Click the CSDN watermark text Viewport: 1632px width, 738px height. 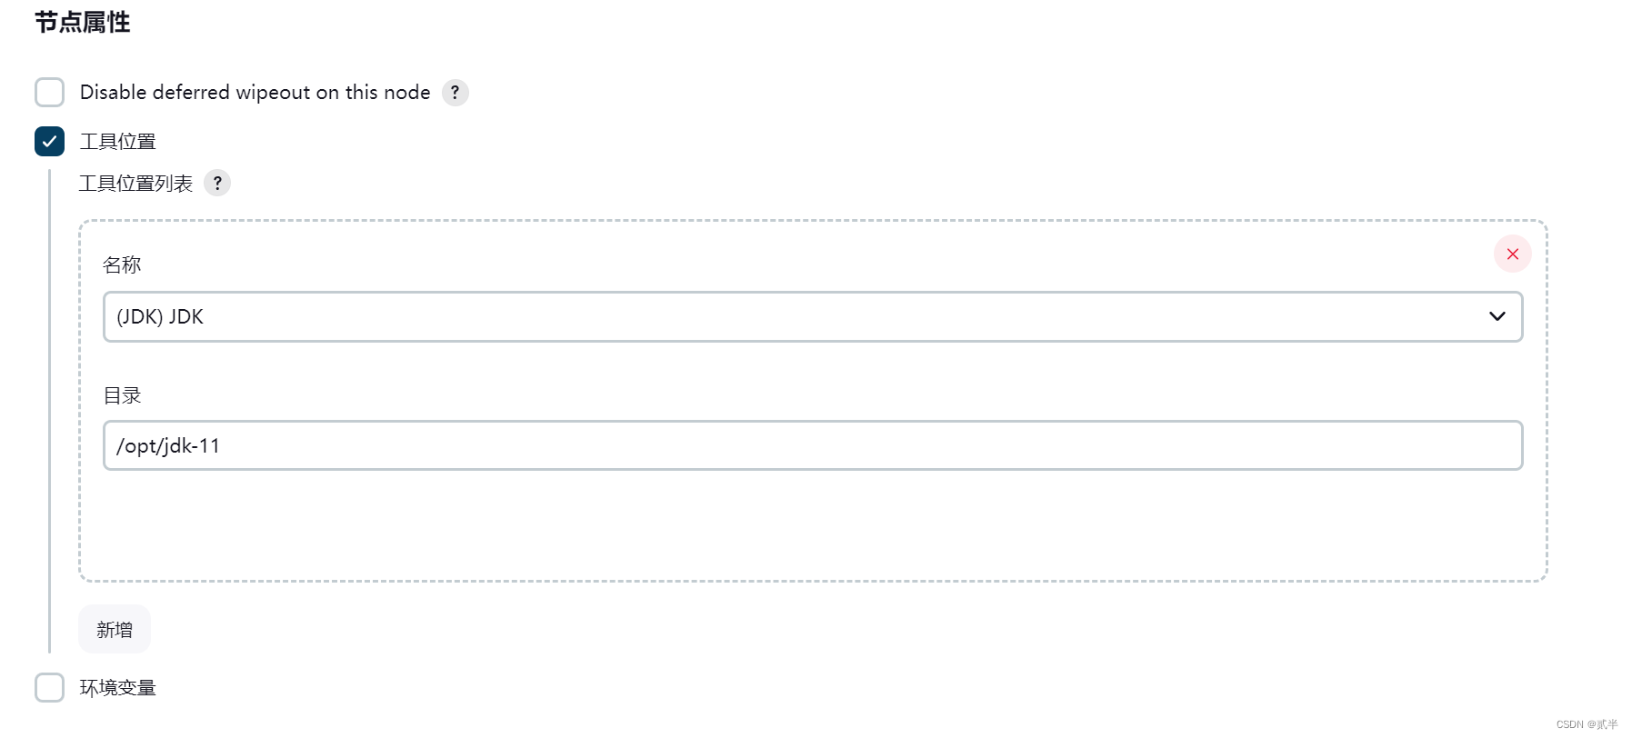[x=1587, y=724]
